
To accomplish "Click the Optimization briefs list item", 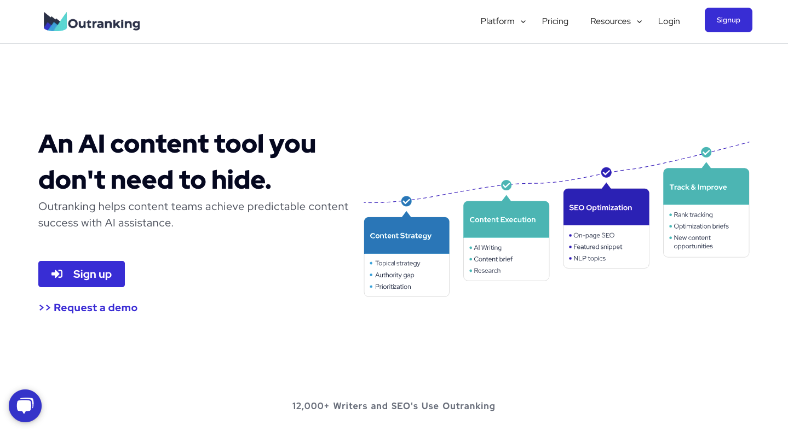I will [699, 226].
